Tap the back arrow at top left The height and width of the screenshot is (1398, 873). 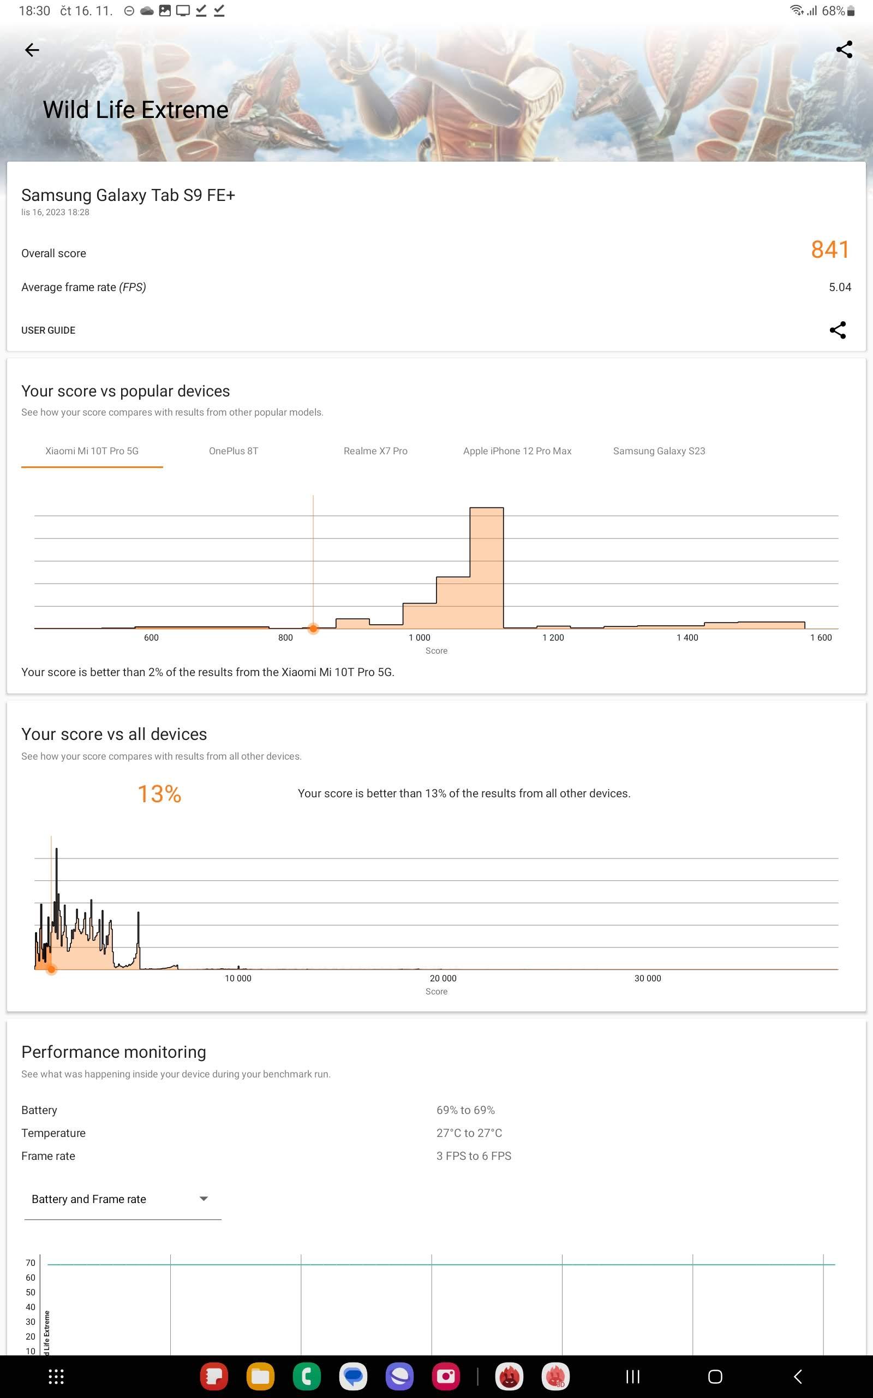click(32, 50)
